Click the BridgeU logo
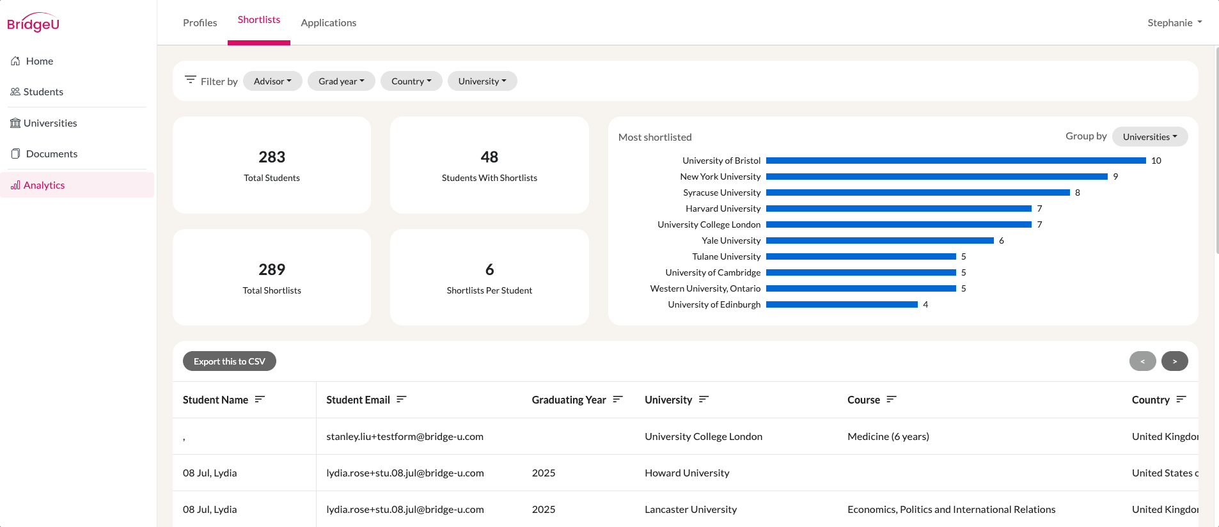Screen dimensions: 1219x527 (33, 22)
